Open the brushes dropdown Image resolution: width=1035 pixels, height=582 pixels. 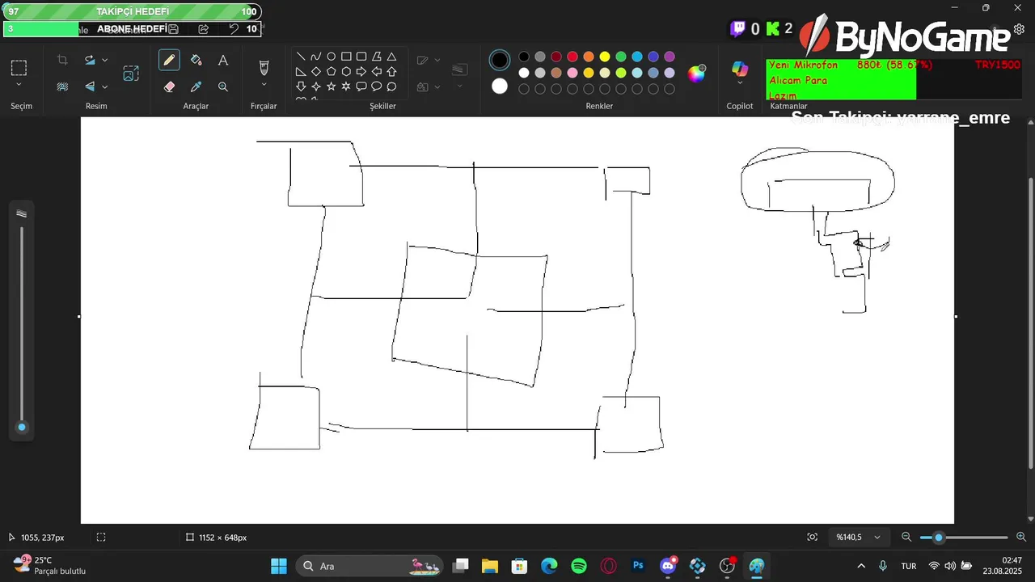click(x=264, y=85)
